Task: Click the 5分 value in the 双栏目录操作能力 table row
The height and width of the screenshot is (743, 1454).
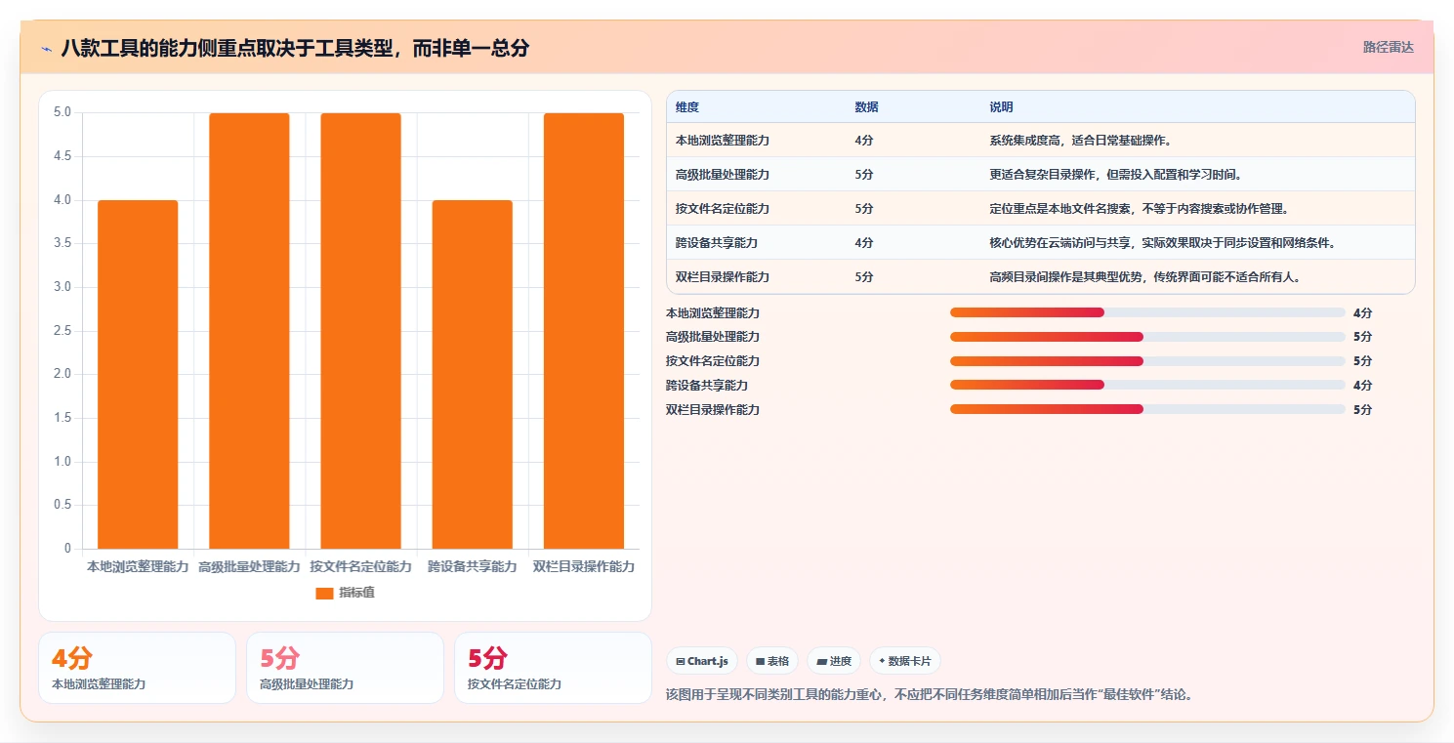Action: pos(863,276)
